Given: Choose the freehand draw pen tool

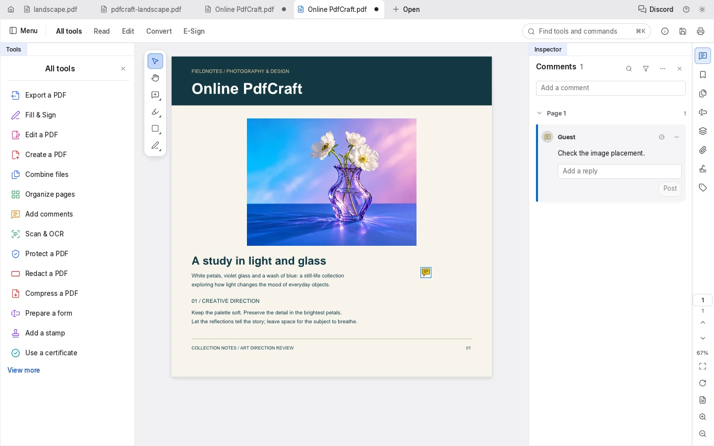Looking at the screenshot, I should coord(155,146).
